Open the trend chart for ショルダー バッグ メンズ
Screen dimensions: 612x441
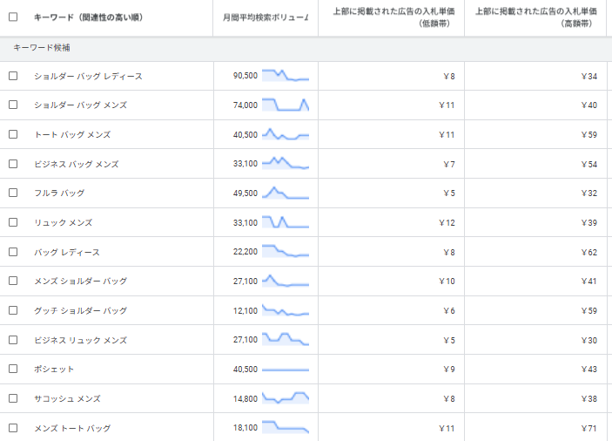pyautogui.click(x=286, y=105)
